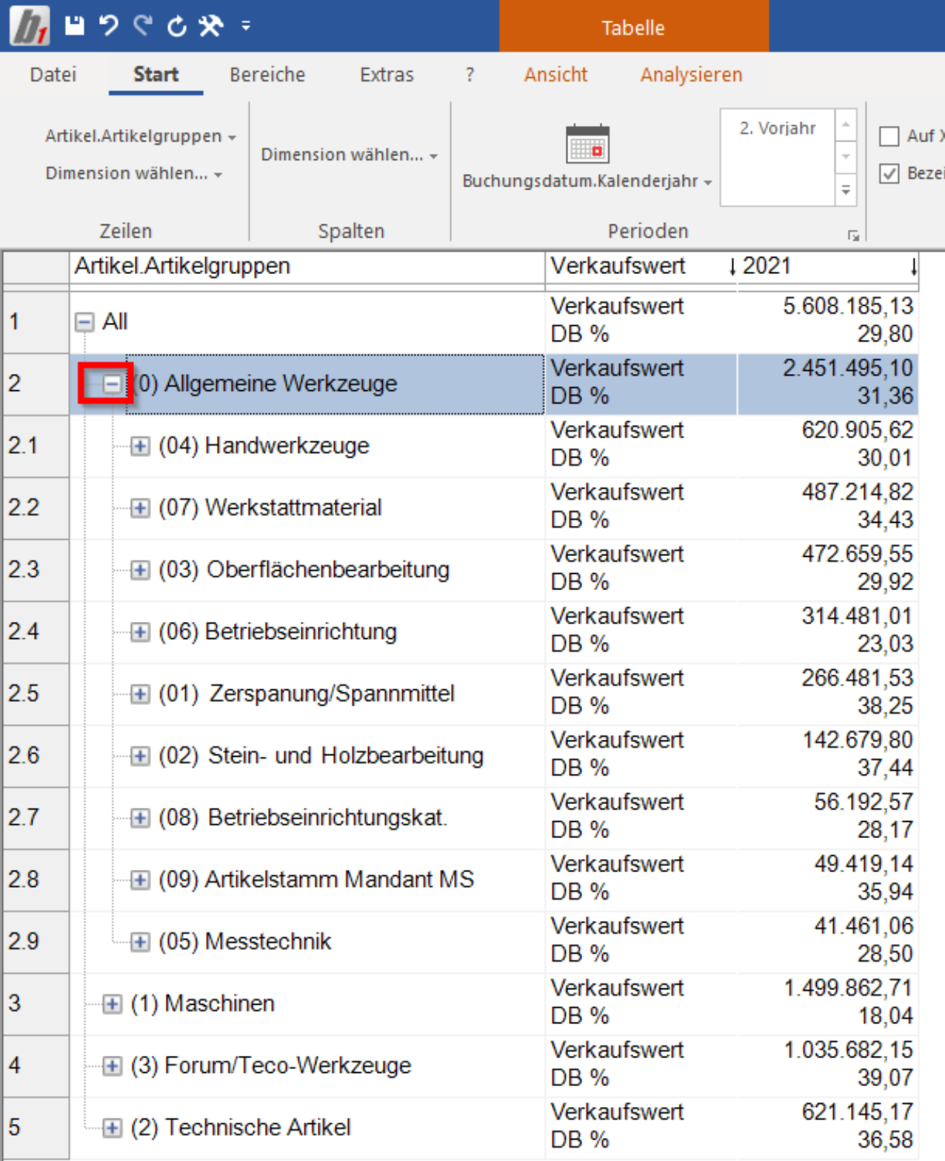The width and height of the screenshot is (945, 1161).
Task: Expand '(05) Messtechnik' node
Action: point(139,942)
